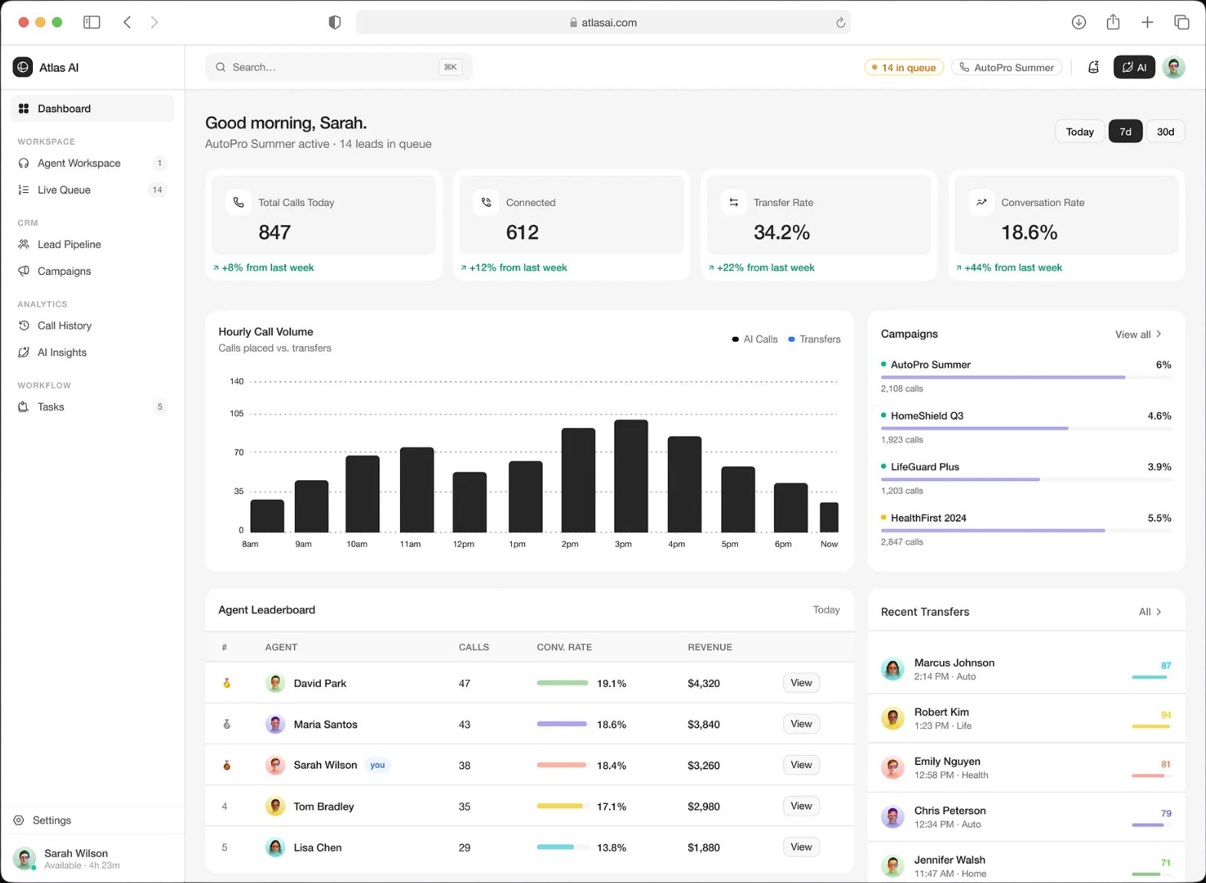Toggle AI Calls legend in chart
The image size is (1206, 883).
click(x=755, y=339)
